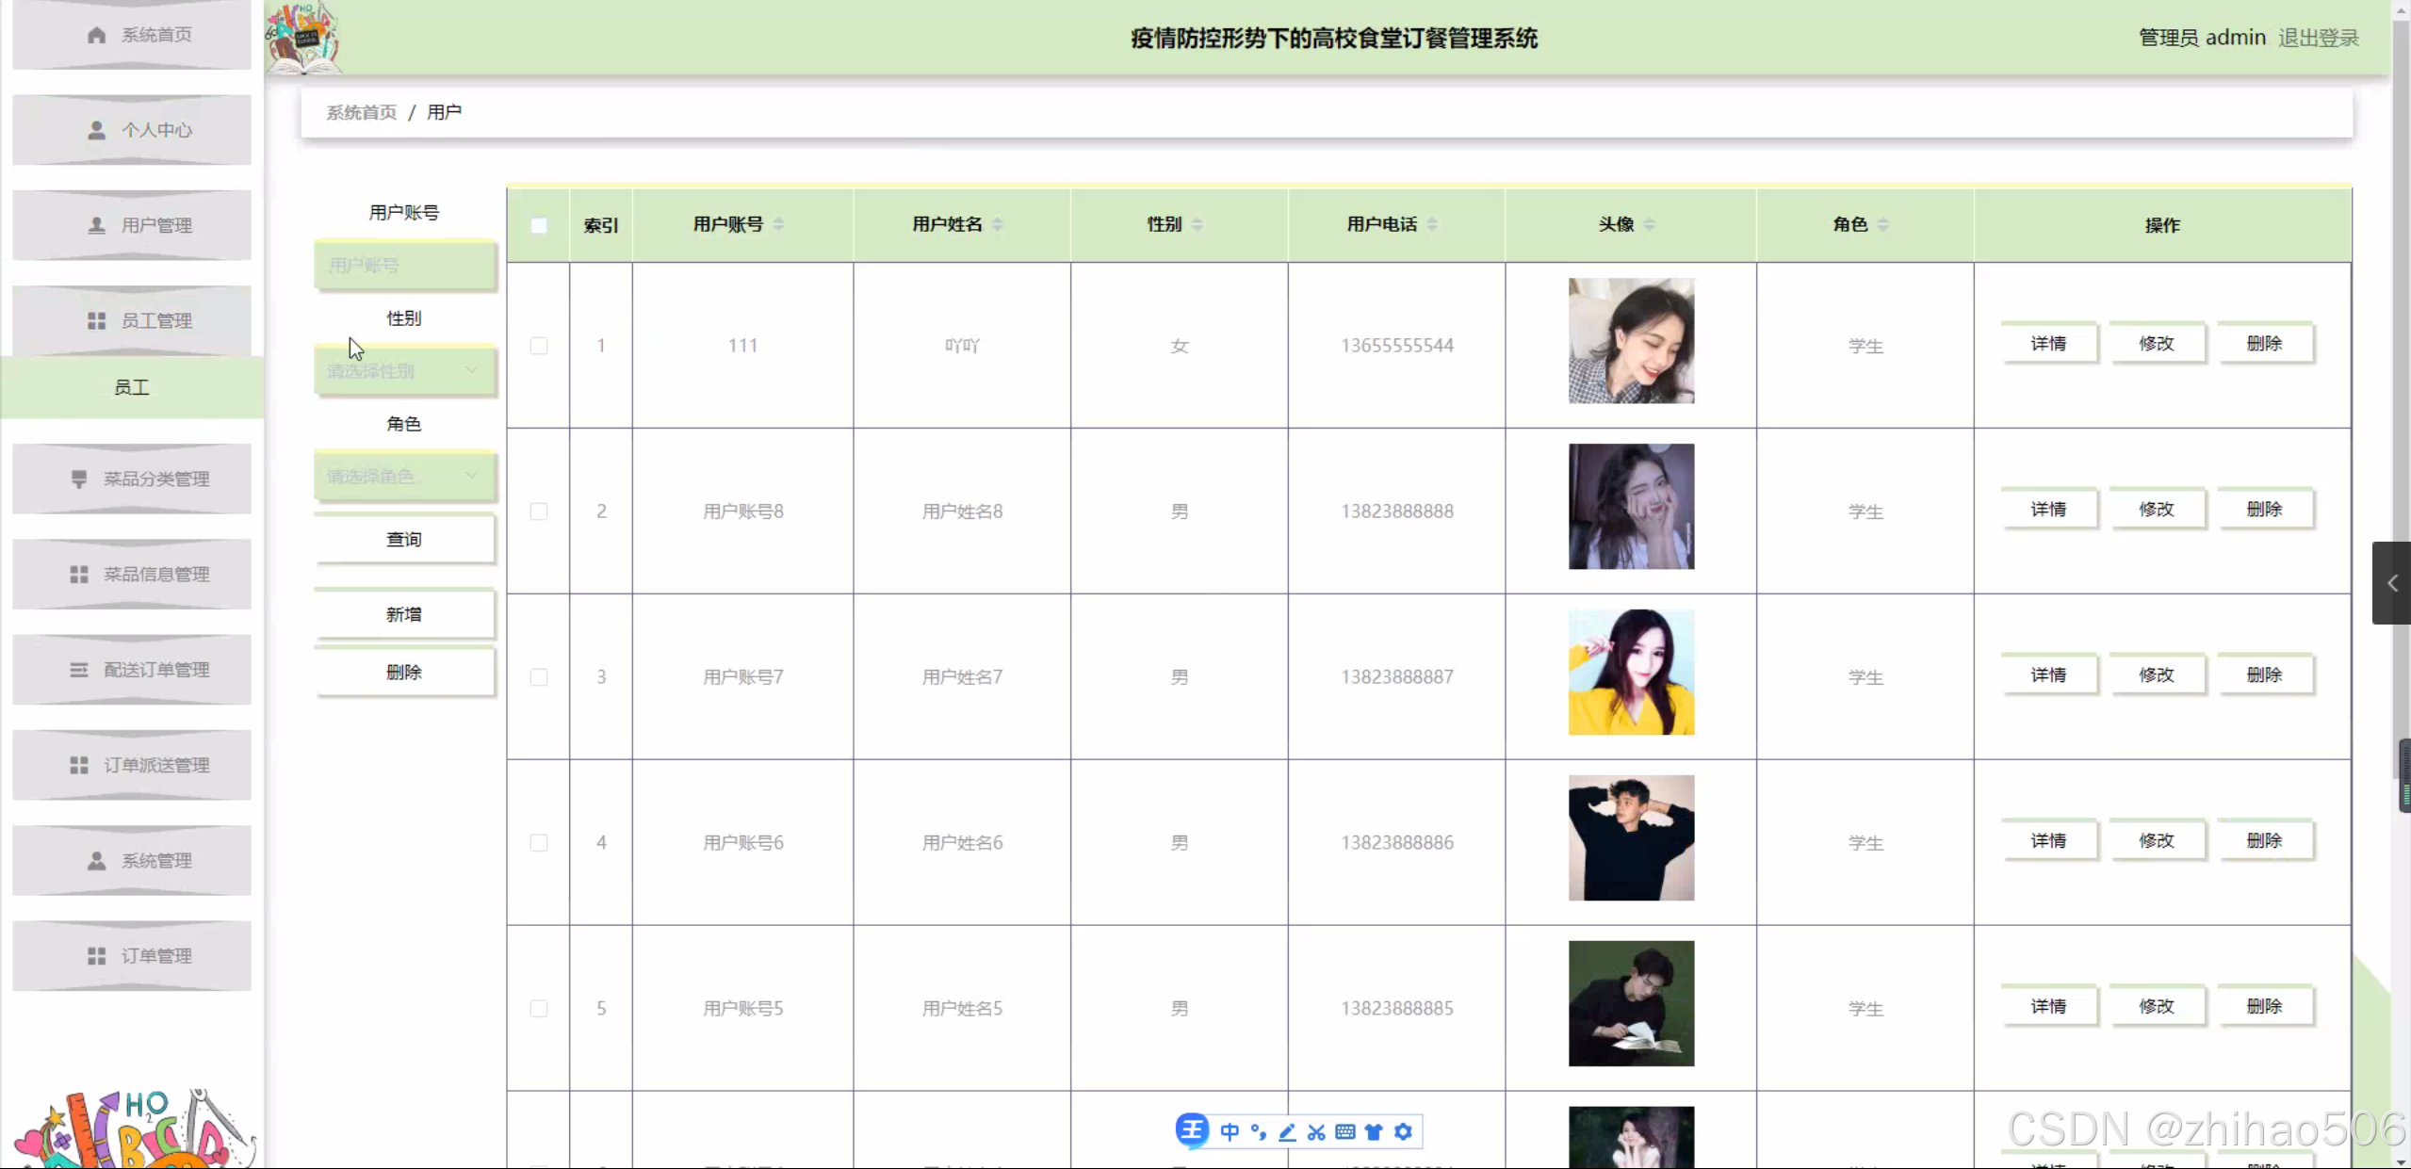Click the grid icon beside 员工管理
Image resolution: width=2411 pixels, height=1169 pixels.
coord(96,320)
